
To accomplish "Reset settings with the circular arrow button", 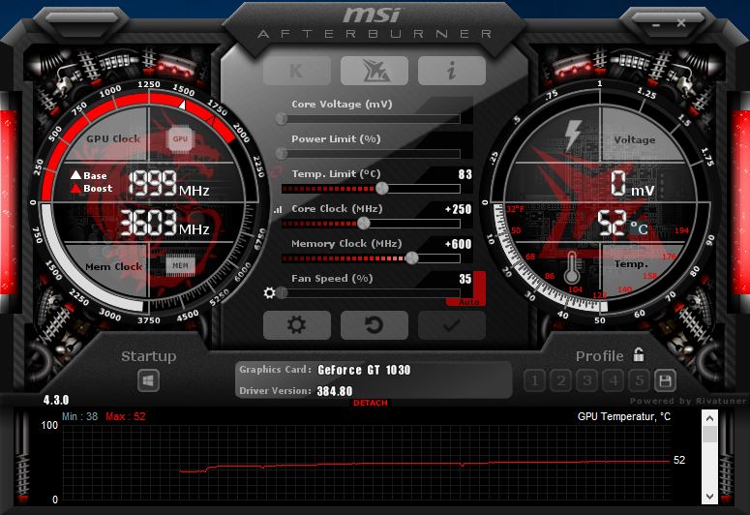I will [x=375, y=325].
